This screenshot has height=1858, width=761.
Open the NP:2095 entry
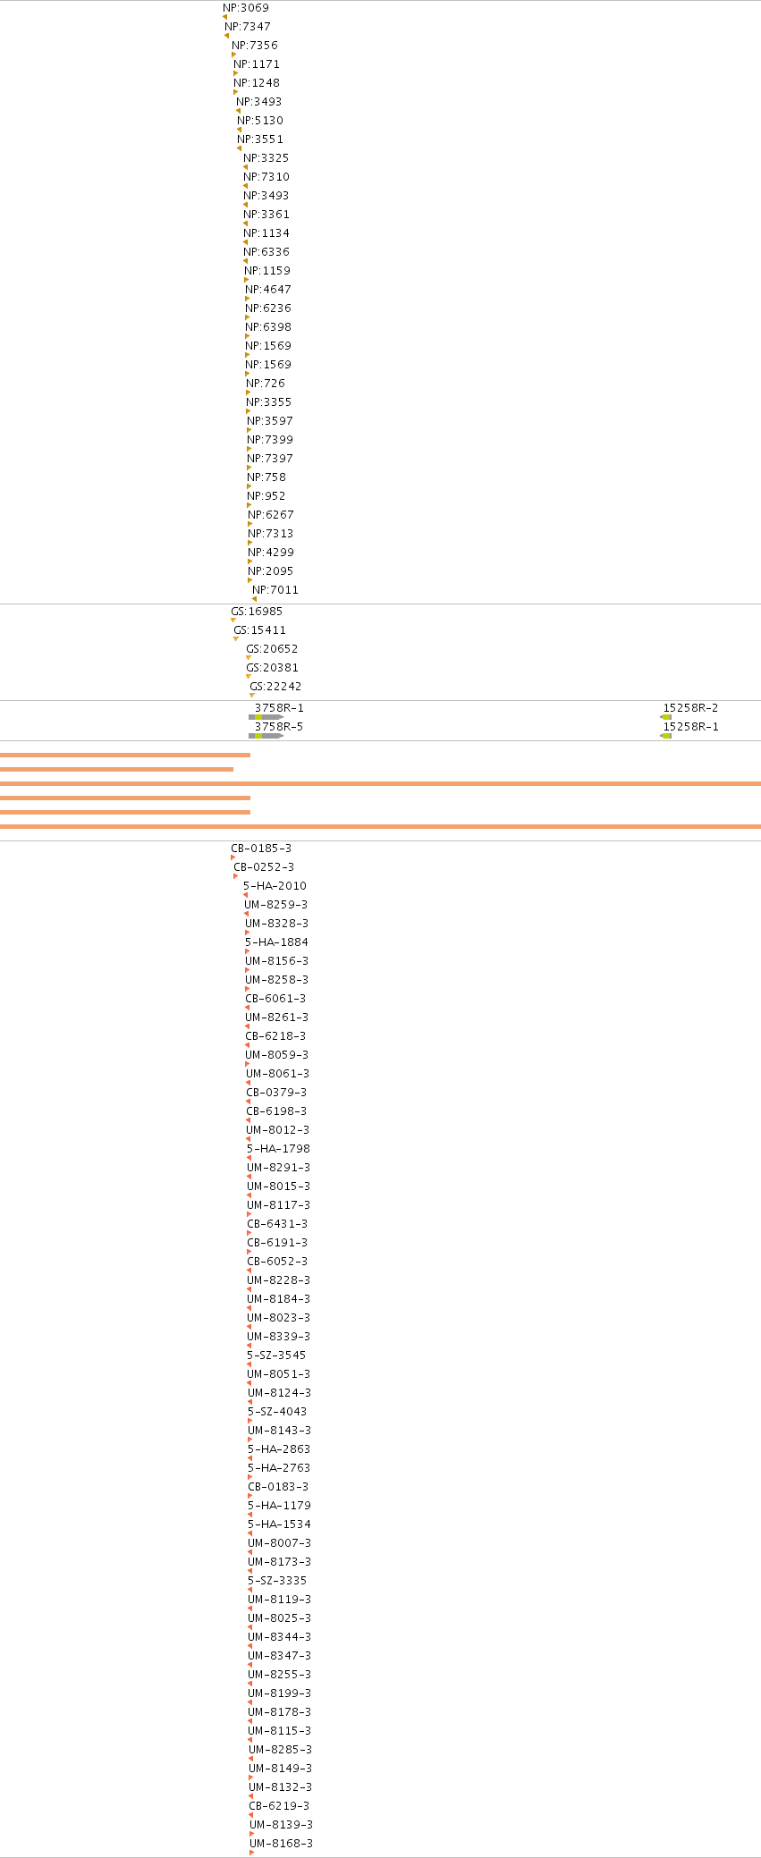click(271, 571)
